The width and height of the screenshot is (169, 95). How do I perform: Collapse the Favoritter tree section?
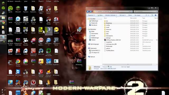pos(88,19)
